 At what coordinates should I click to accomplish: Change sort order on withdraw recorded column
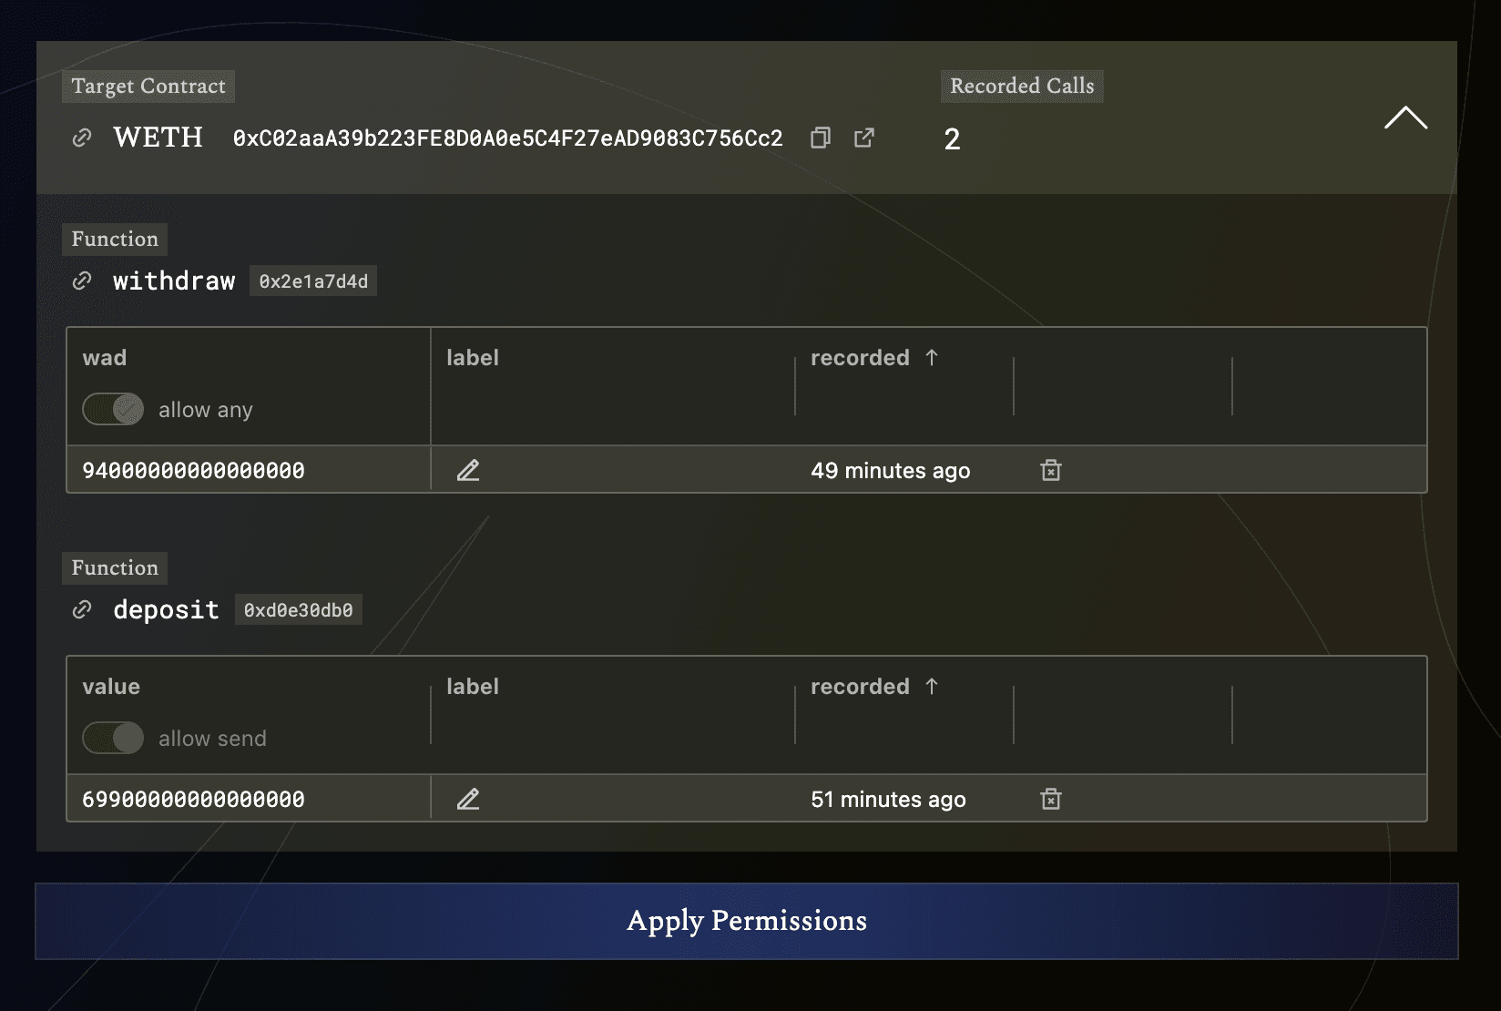coord(873,357)
